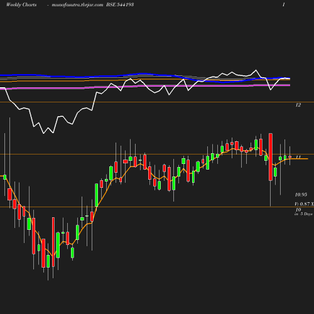Viewport: 314px width, 314px height.
Task: Click the price axis label '12'
Action: click(x=298, y=105)
